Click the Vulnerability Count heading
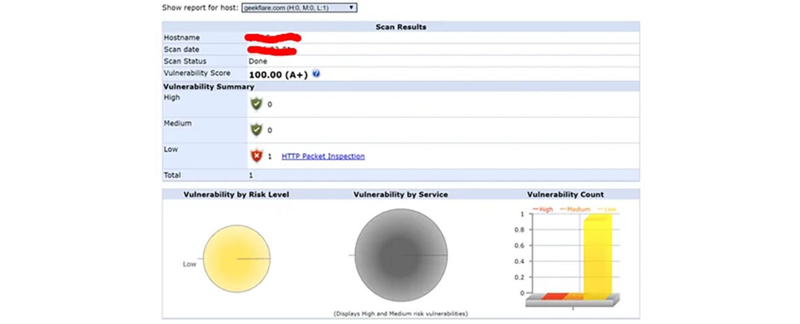This screenshot has width=800, height=324. [565, 194]
